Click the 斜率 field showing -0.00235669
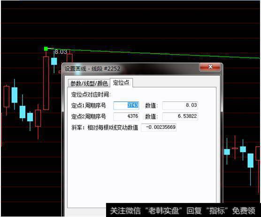 click(159, 127)
